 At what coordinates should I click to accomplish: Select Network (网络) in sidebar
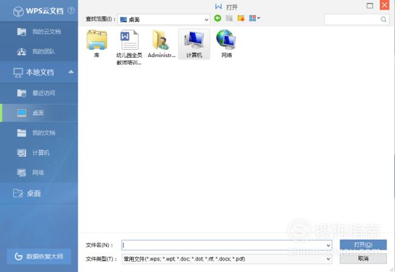(x=39, y=172)
